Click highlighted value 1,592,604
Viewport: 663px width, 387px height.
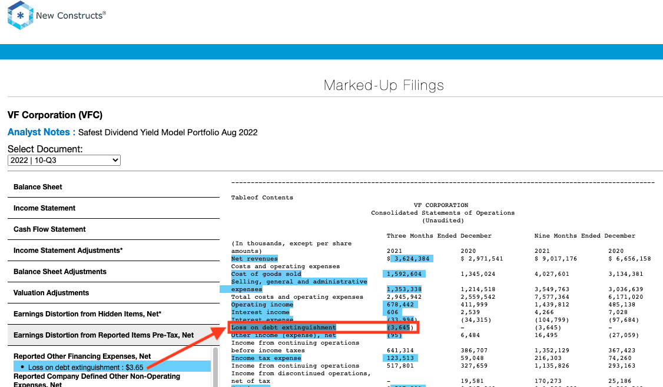pos(404,273)
